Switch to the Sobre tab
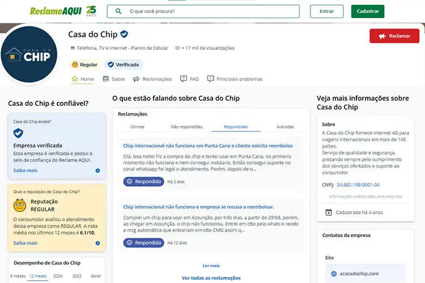425x283 pixels. (x=114, y=79)
